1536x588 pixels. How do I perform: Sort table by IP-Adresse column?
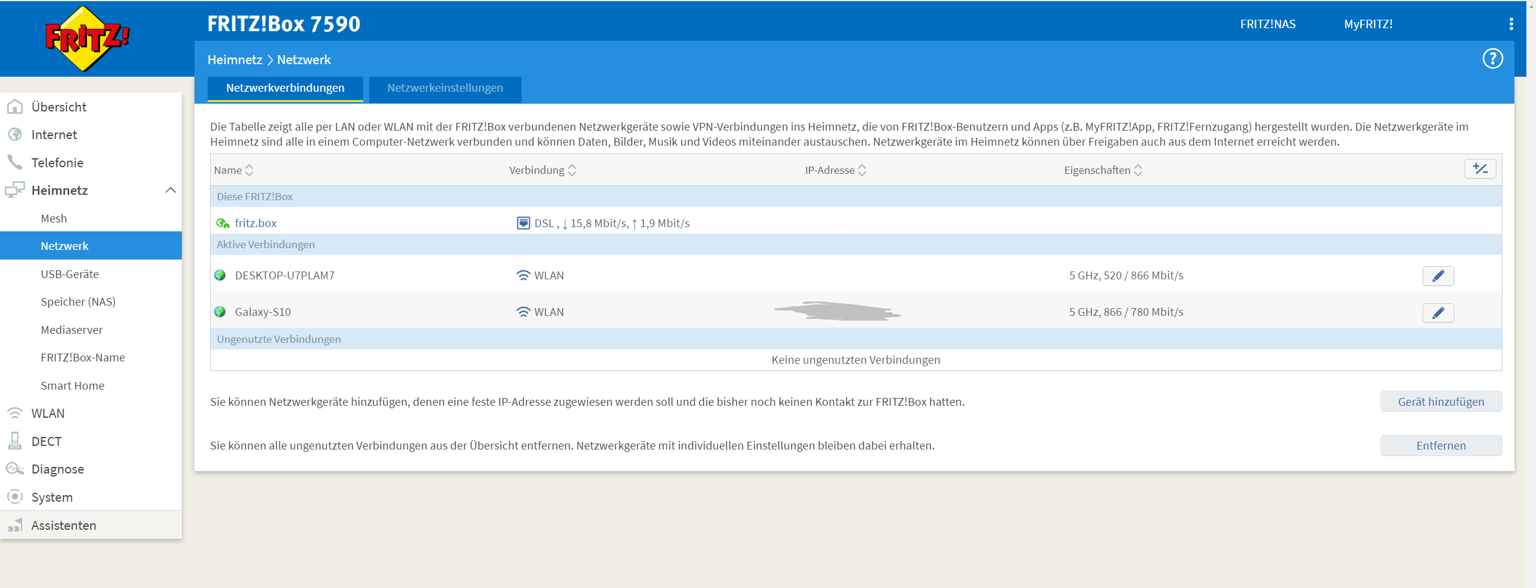click(x=835, y=170)
